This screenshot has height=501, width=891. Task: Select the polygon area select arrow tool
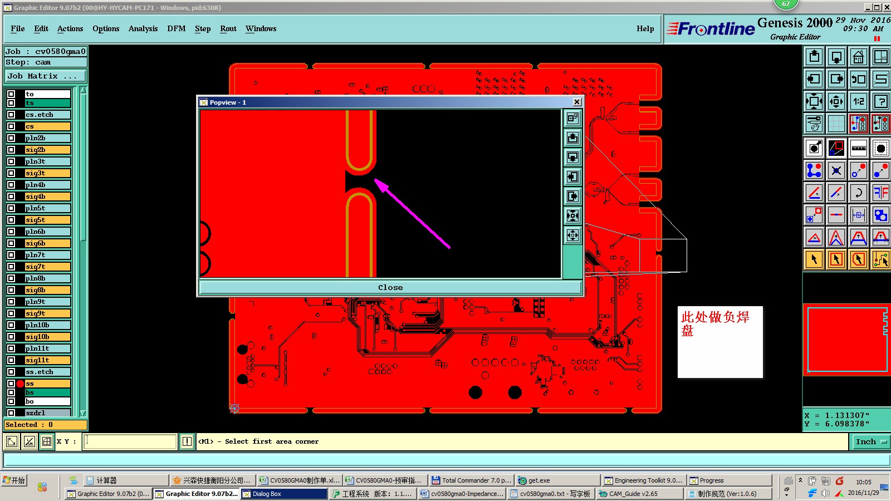point(859,259)
